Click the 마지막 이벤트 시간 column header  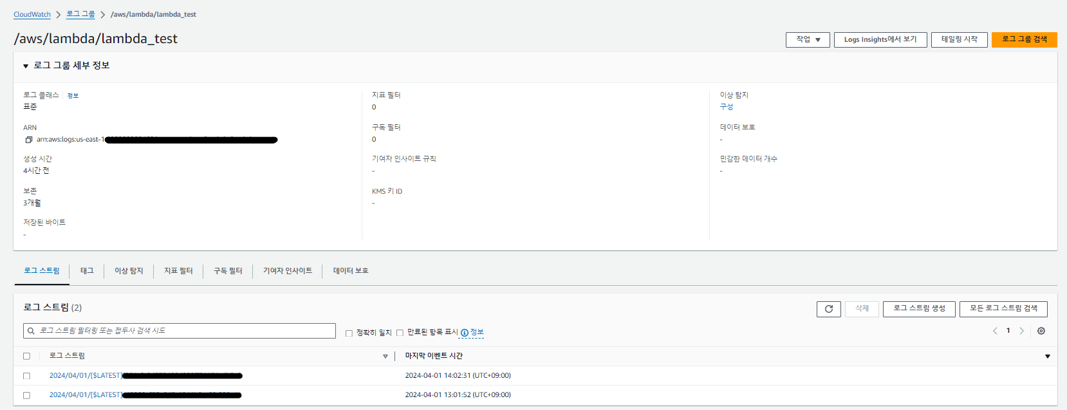(x=434, y=356)
